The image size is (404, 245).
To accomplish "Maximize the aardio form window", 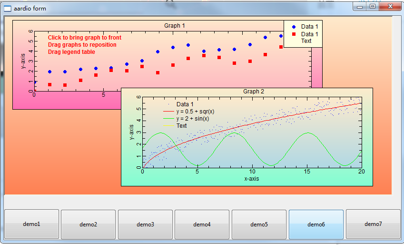I will click(x=373, y=7).
